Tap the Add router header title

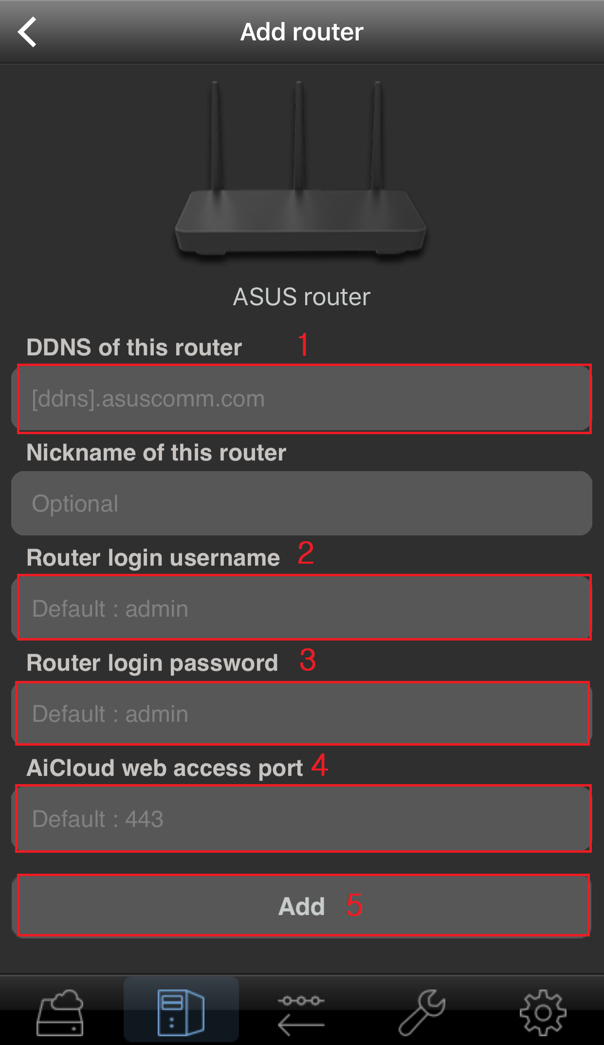(302, 32)
